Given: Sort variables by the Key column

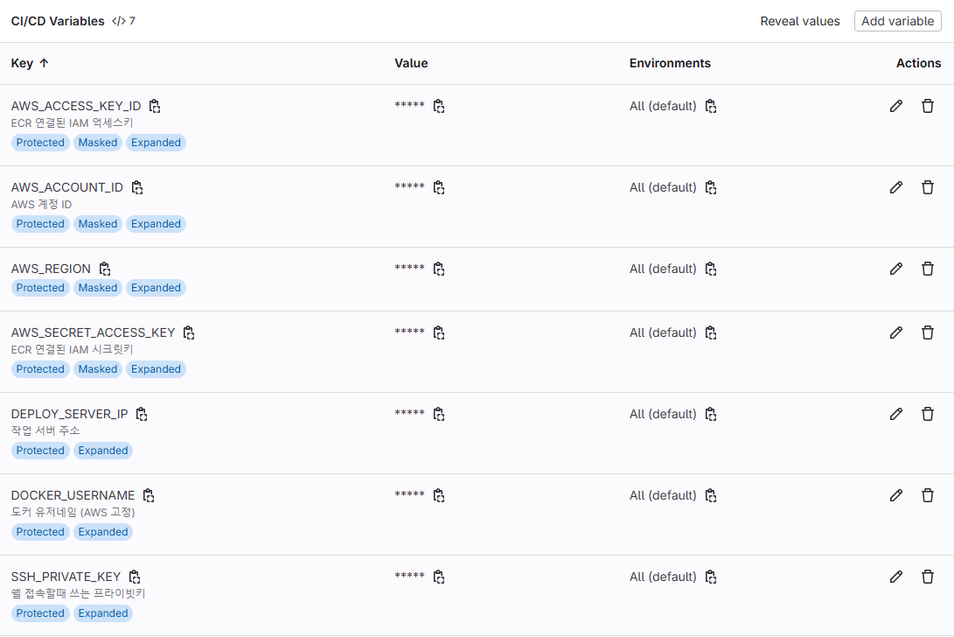Looking at the screenshot, I should pyautogui.click(x=29, y=63).
